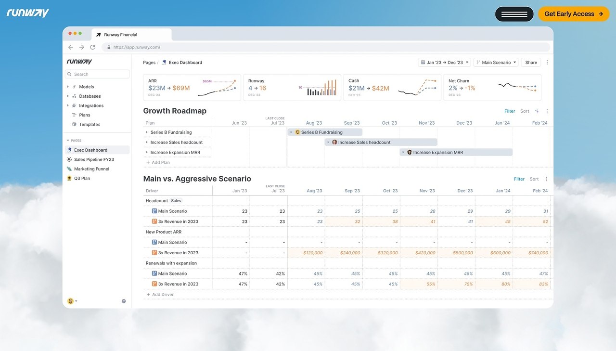
Task: Open the ARR metric card
Action: (192, 88)
